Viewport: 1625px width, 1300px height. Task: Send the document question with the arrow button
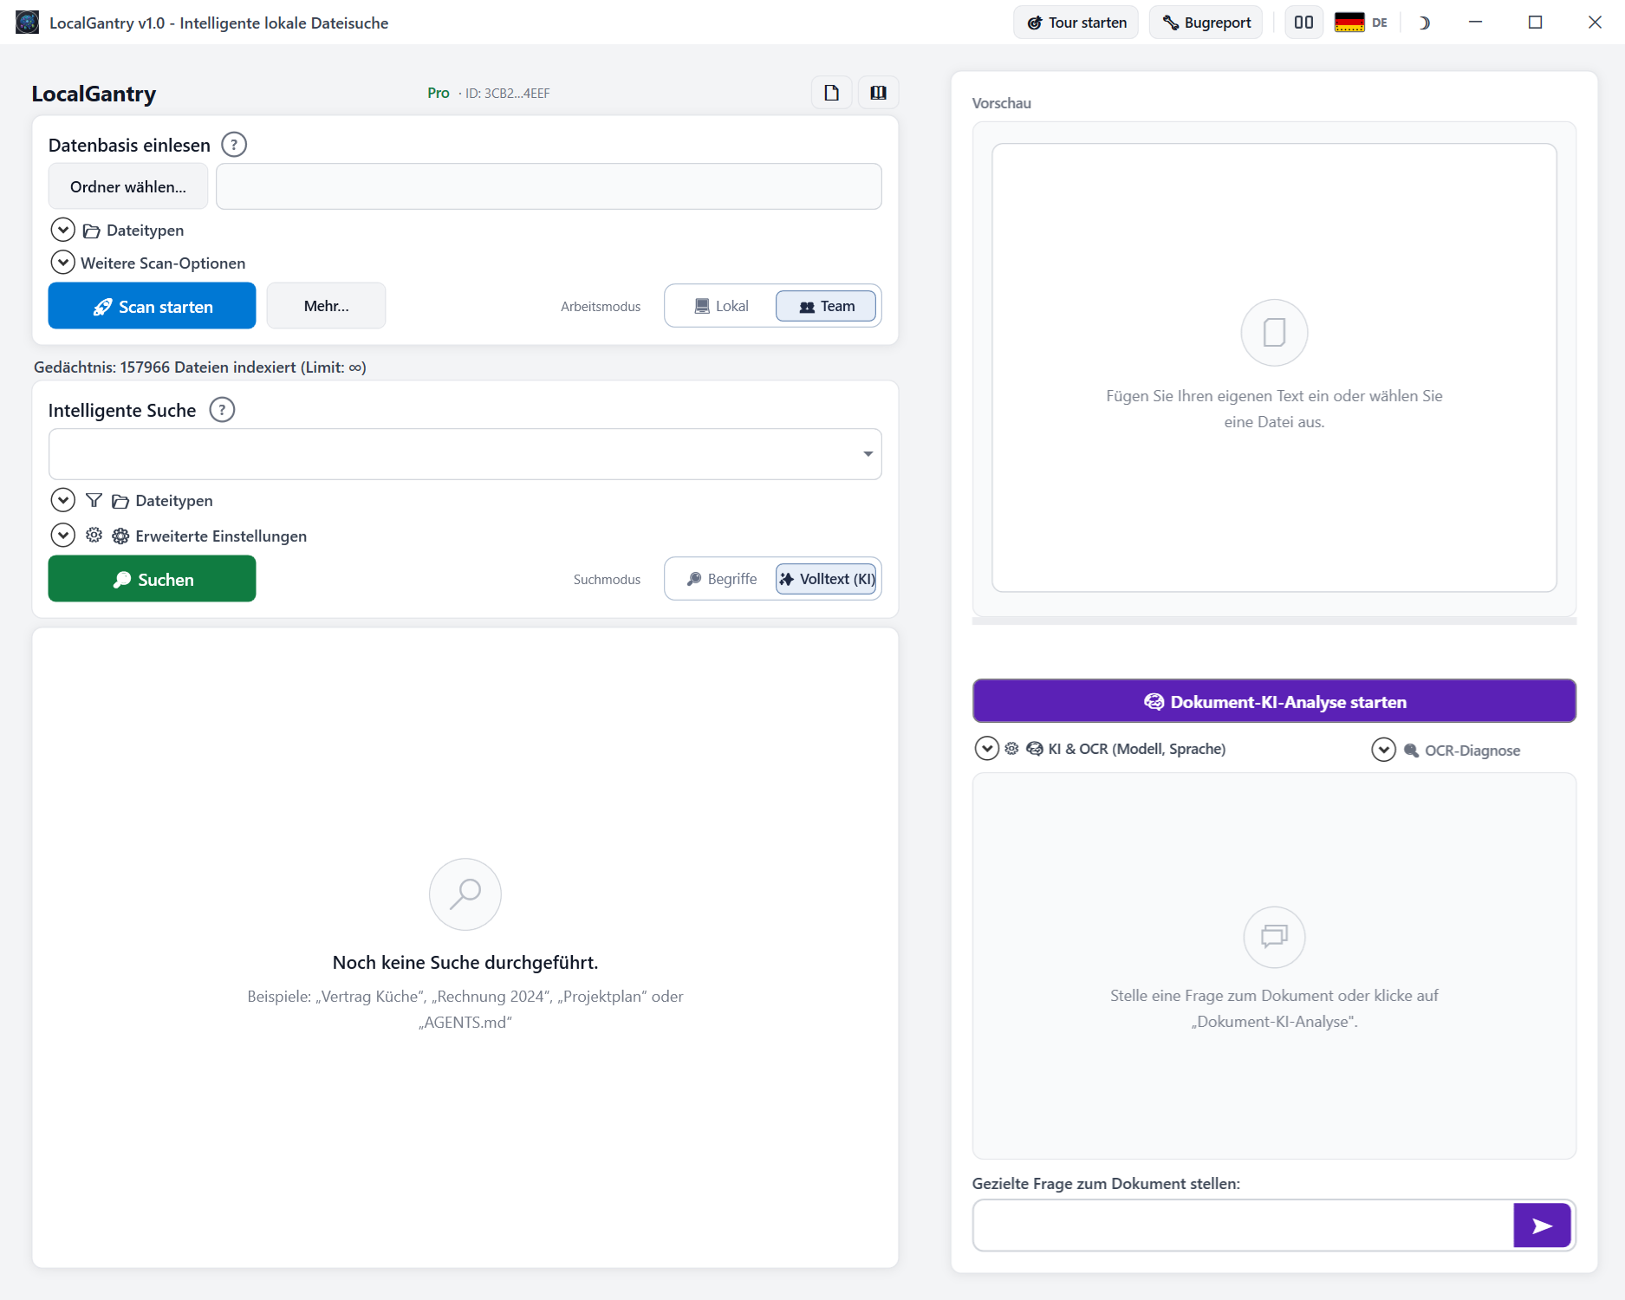pyautogui.click(x=1542, y=1225)
